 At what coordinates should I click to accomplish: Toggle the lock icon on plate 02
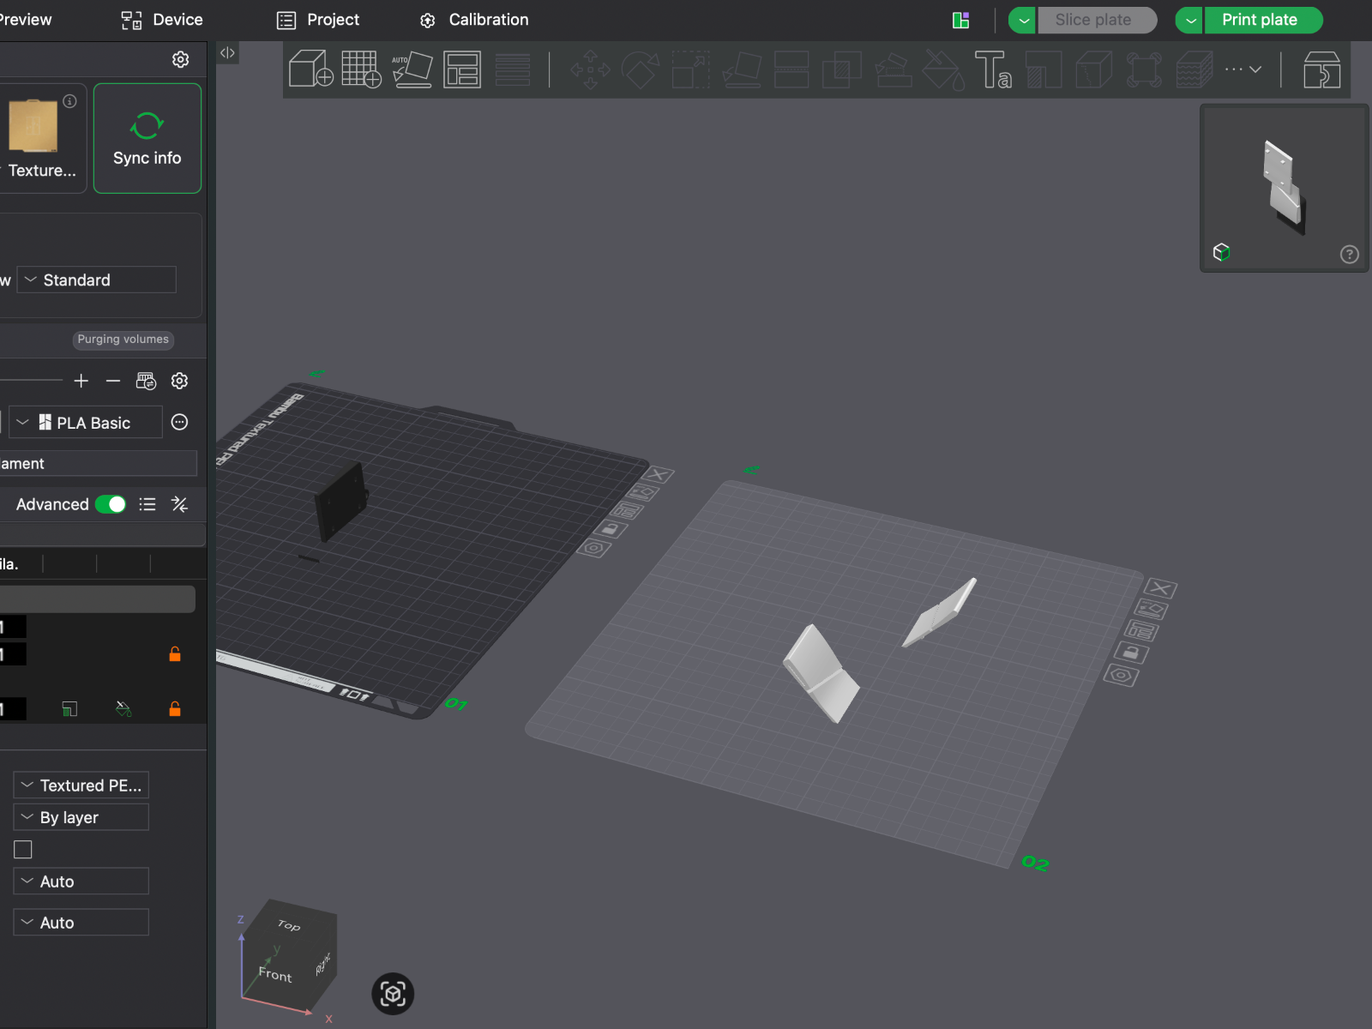[x=1131, y=653]
